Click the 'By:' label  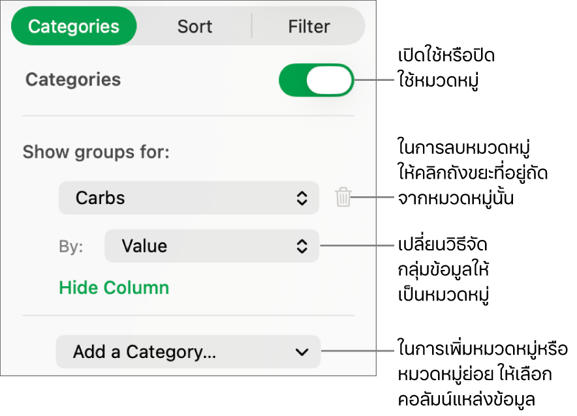pyautogui.click(x=71, y=246)
